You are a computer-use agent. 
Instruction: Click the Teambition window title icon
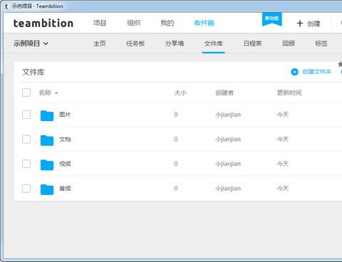6,6
